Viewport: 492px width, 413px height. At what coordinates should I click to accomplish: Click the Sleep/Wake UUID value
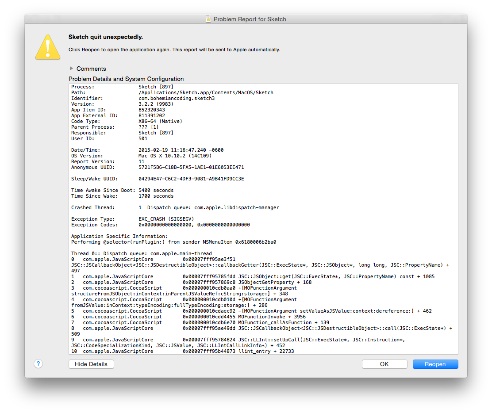tap(191, 179)
